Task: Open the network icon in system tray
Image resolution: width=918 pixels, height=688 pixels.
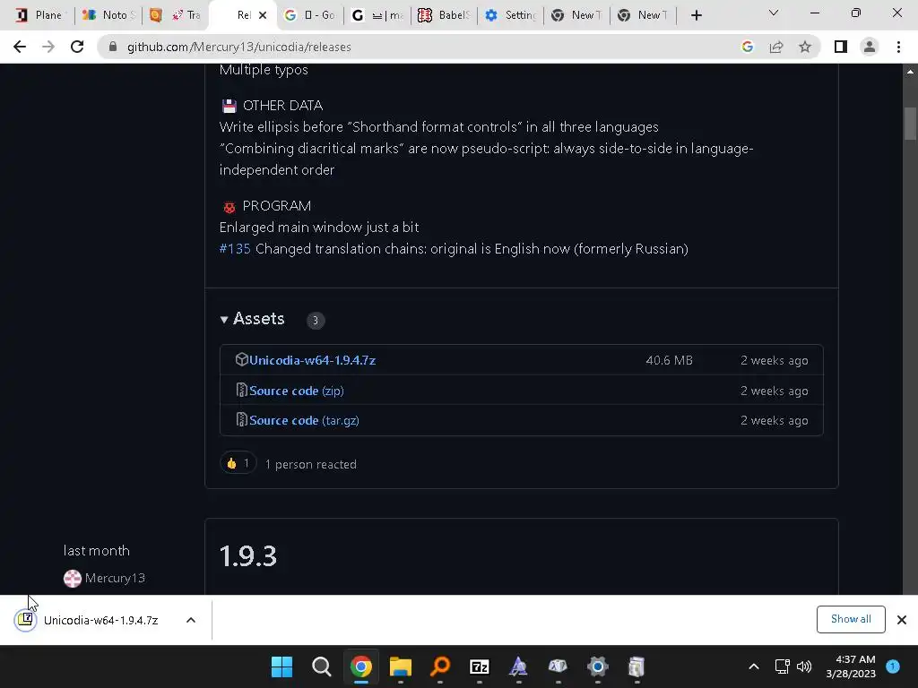Action: point(782,666)
